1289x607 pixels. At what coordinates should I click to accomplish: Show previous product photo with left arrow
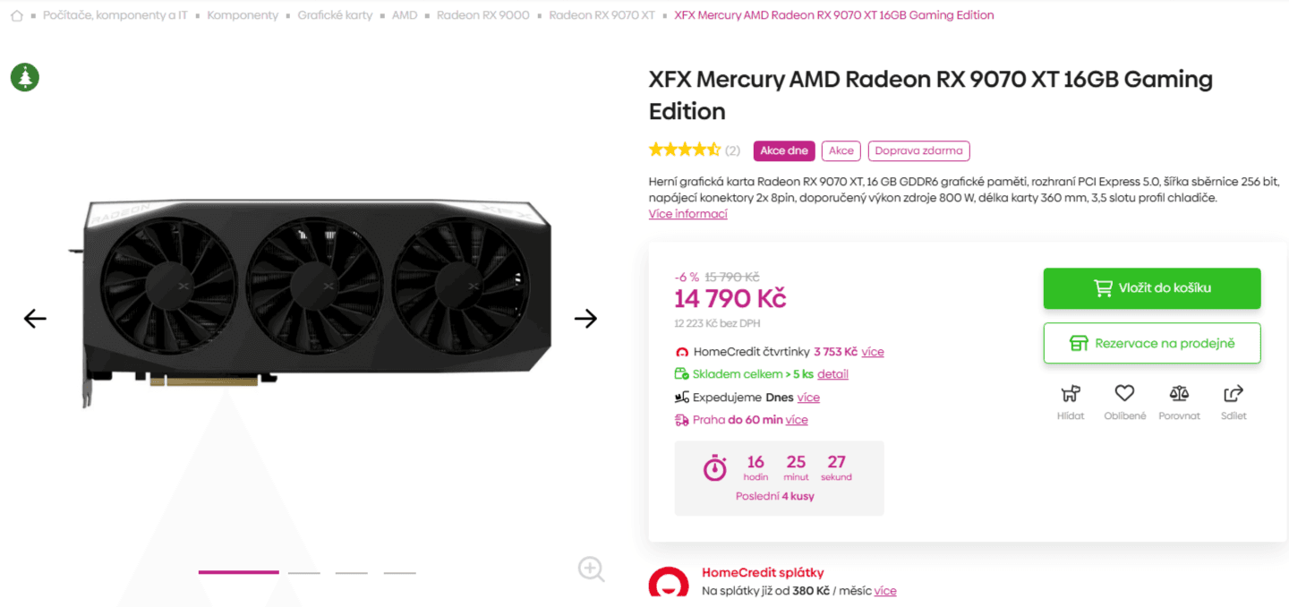[34, 318]
